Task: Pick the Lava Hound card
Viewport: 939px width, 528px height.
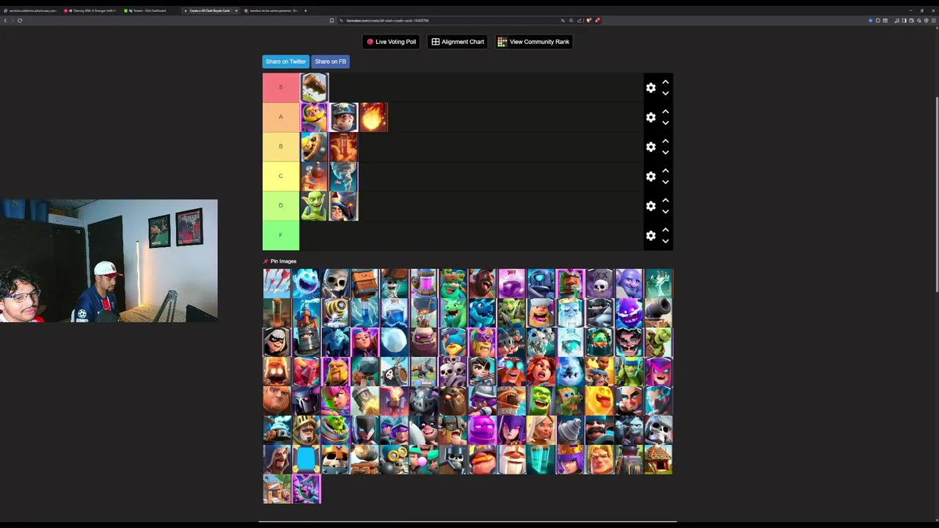Action: coord(453,400)
